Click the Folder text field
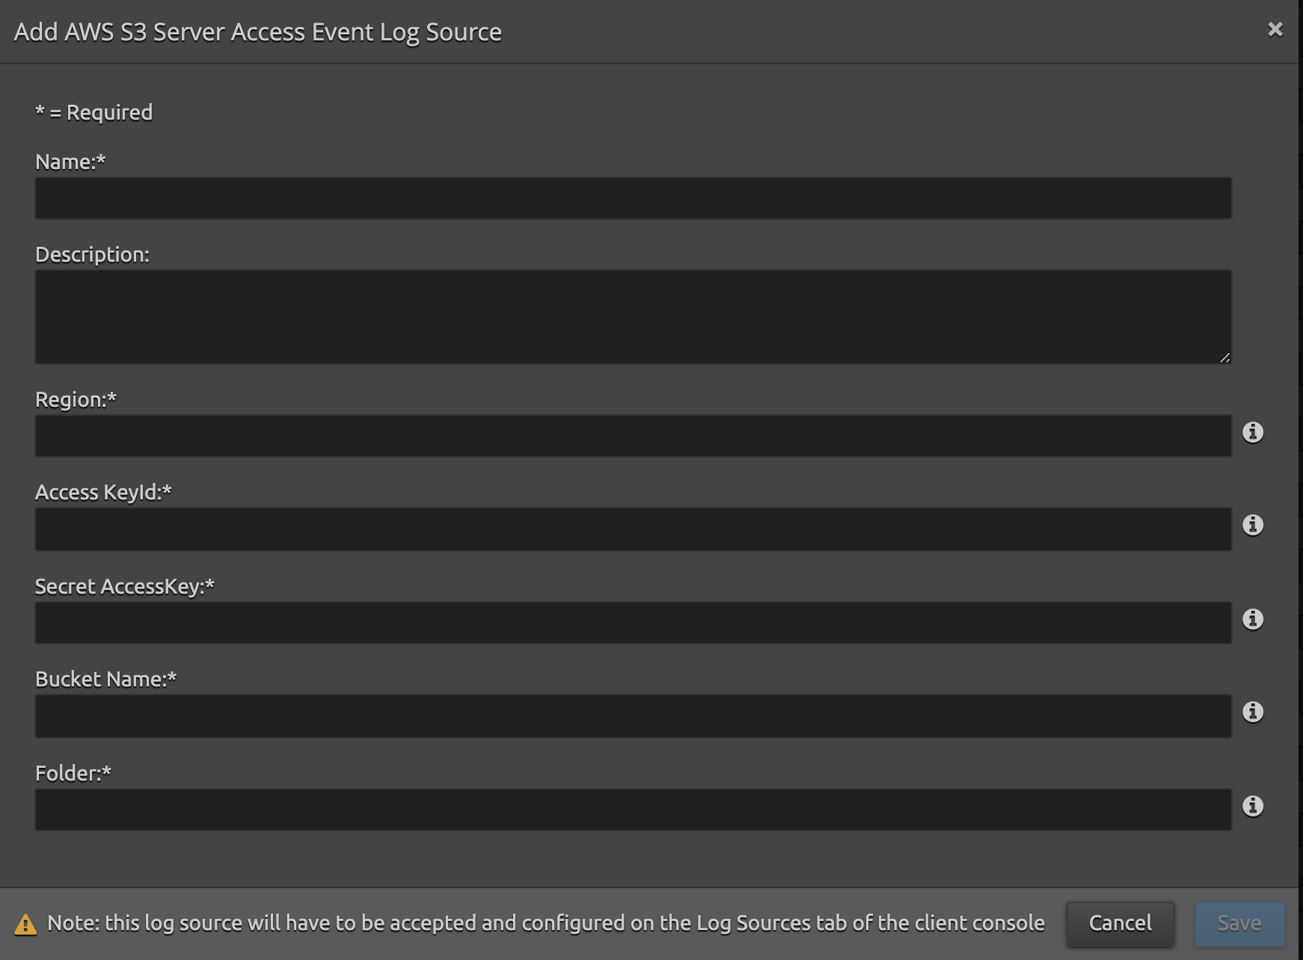The image size is (1303, 960). pos(633,810)
